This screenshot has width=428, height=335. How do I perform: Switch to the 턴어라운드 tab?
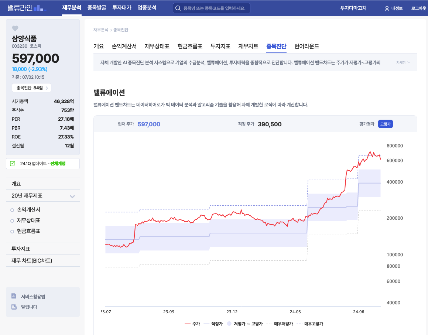(x=307, y=46)
